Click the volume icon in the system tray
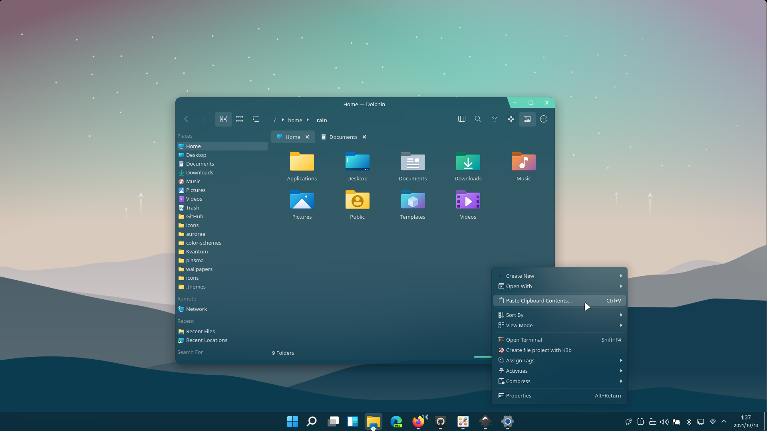 pos(664,422)
